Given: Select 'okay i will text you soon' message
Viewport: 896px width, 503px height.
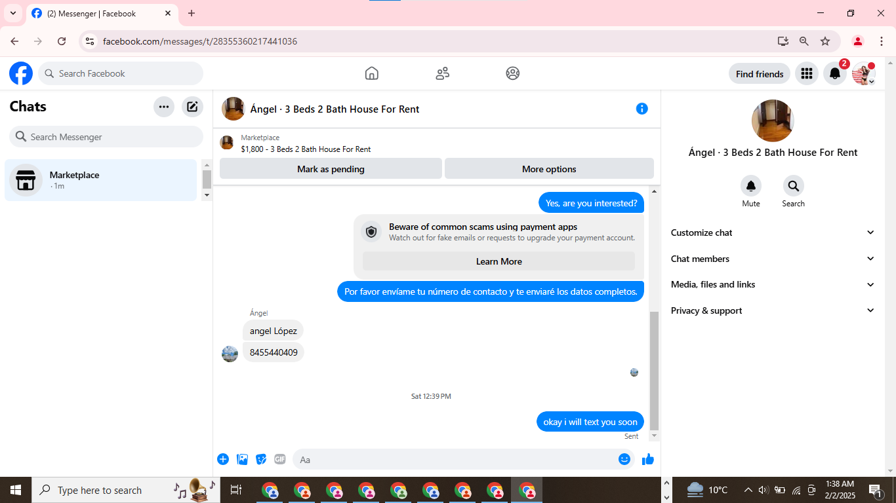Looking at the screenshot, I should (590, 422).
